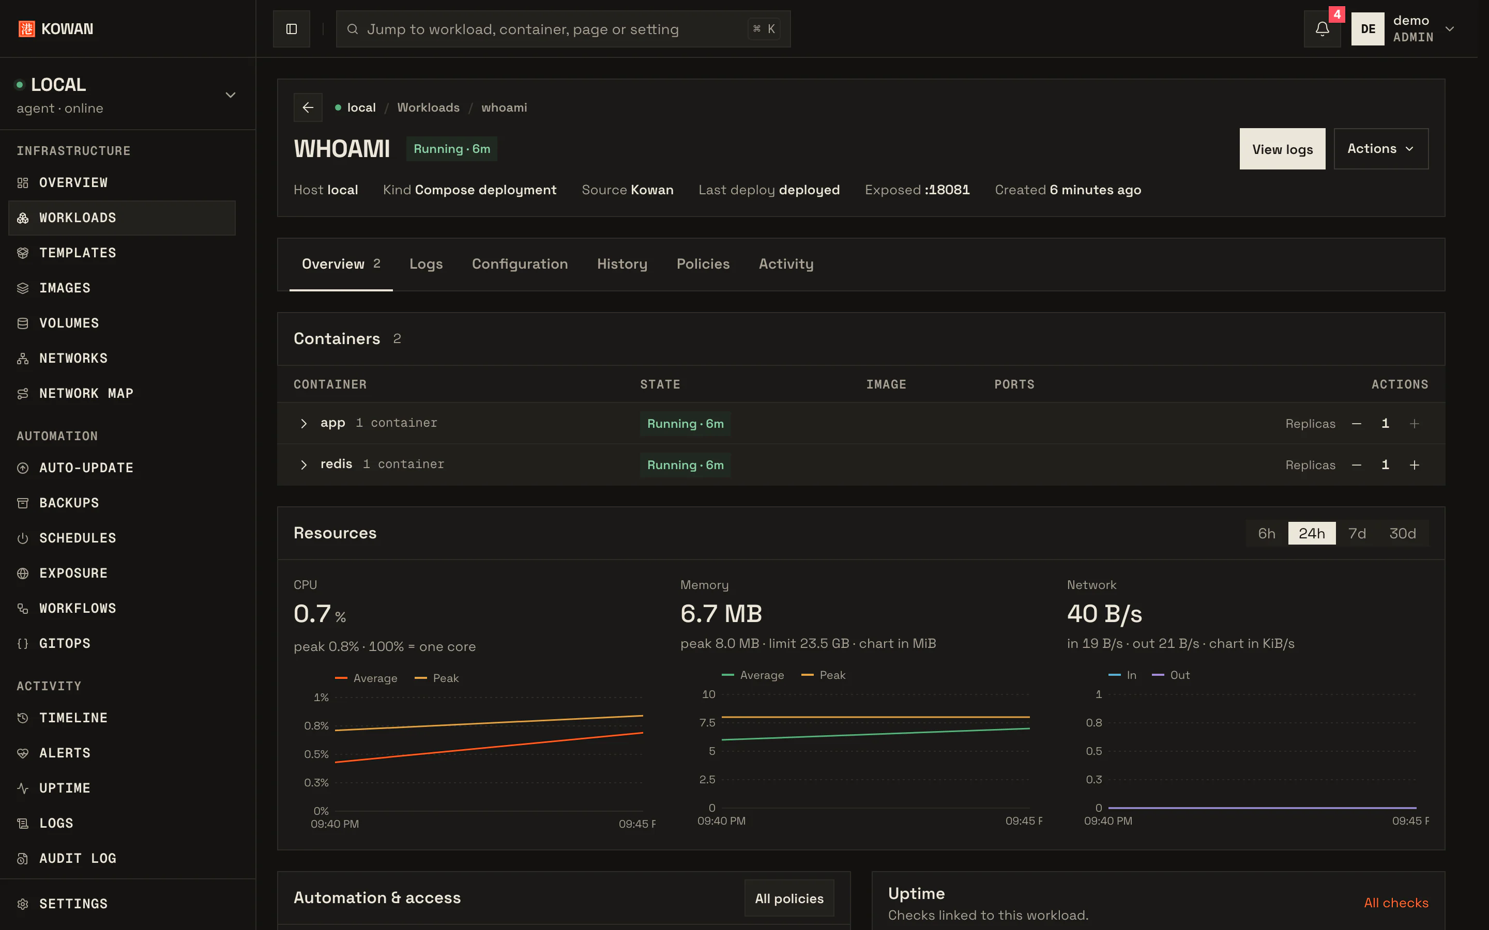Image resolution: width=1489 pixels, height=930 pixels.
Task: Open the notifications bell
Action: click(1321, 29)
